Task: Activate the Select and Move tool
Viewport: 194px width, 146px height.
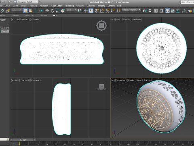Action: pyautogui.click(x=47, y=11)
